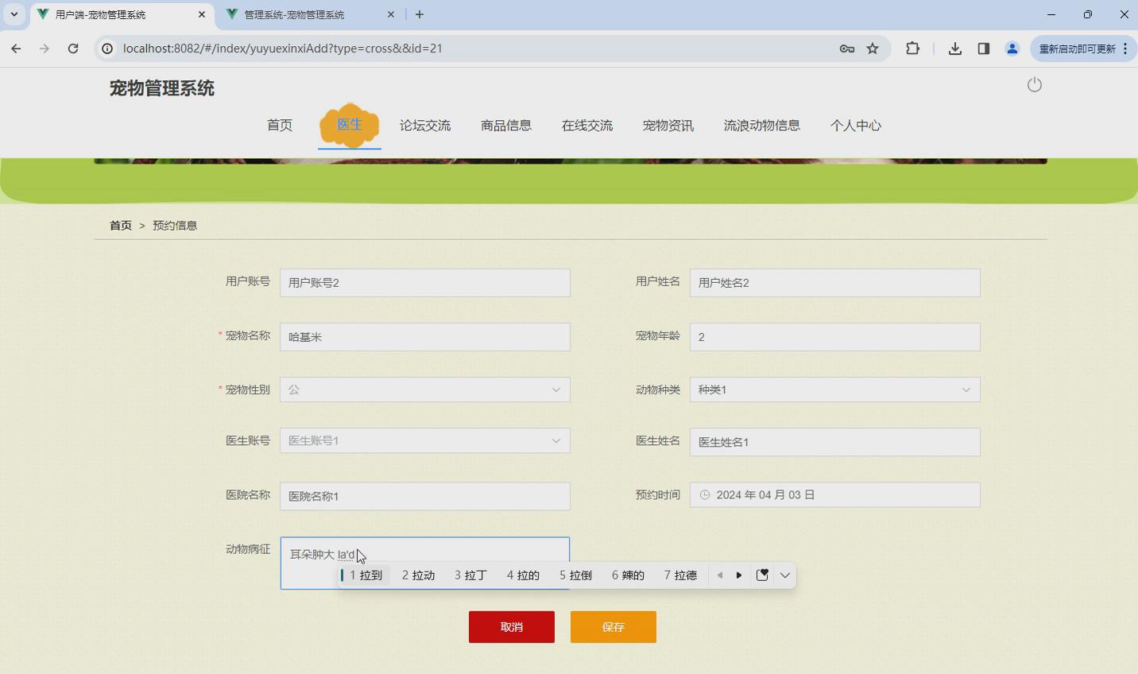Image resolution: width=1138 pixels, height=674 pixels.
Task: Click the password key icon in address bar
Action: pyautogui.click(x=846, y=48)
